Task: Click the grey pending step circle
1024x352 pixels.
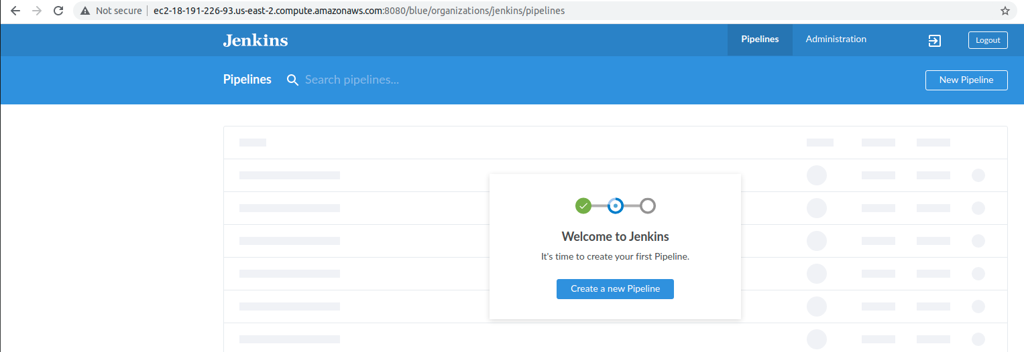Action: 648,206
